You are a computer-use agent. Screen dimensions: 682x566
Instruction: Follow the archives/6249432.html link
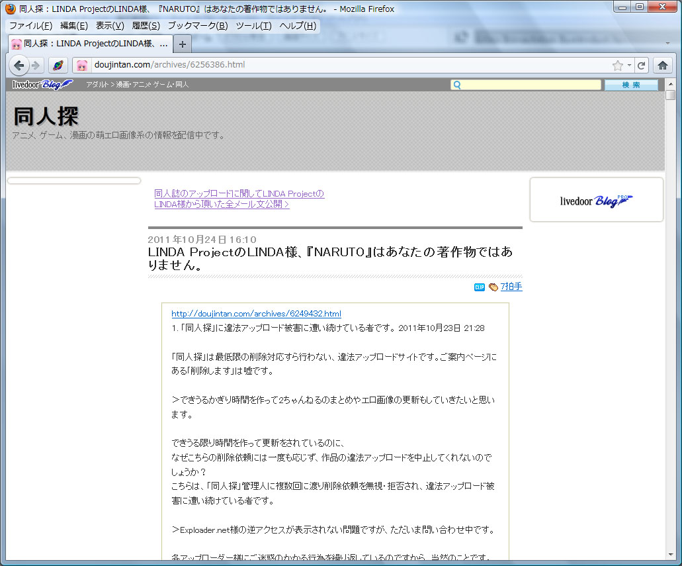[256, 314]
